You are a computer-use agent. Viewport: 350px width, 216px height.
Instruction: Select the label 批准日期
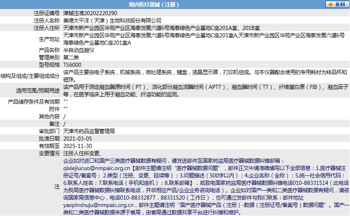click(50, 139)
